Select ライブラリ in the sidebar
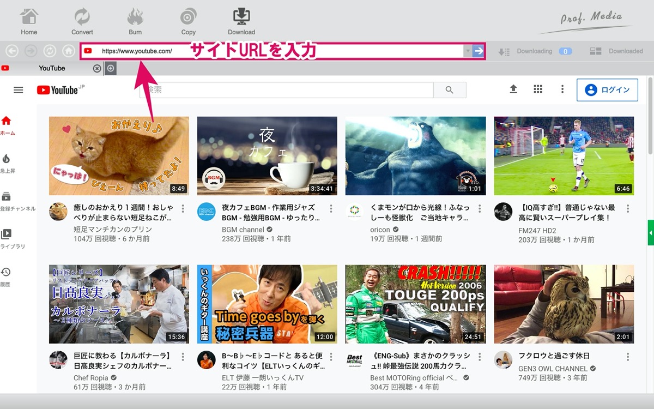Viewport: 654px width, 409px height. click(x=12, y=239)
